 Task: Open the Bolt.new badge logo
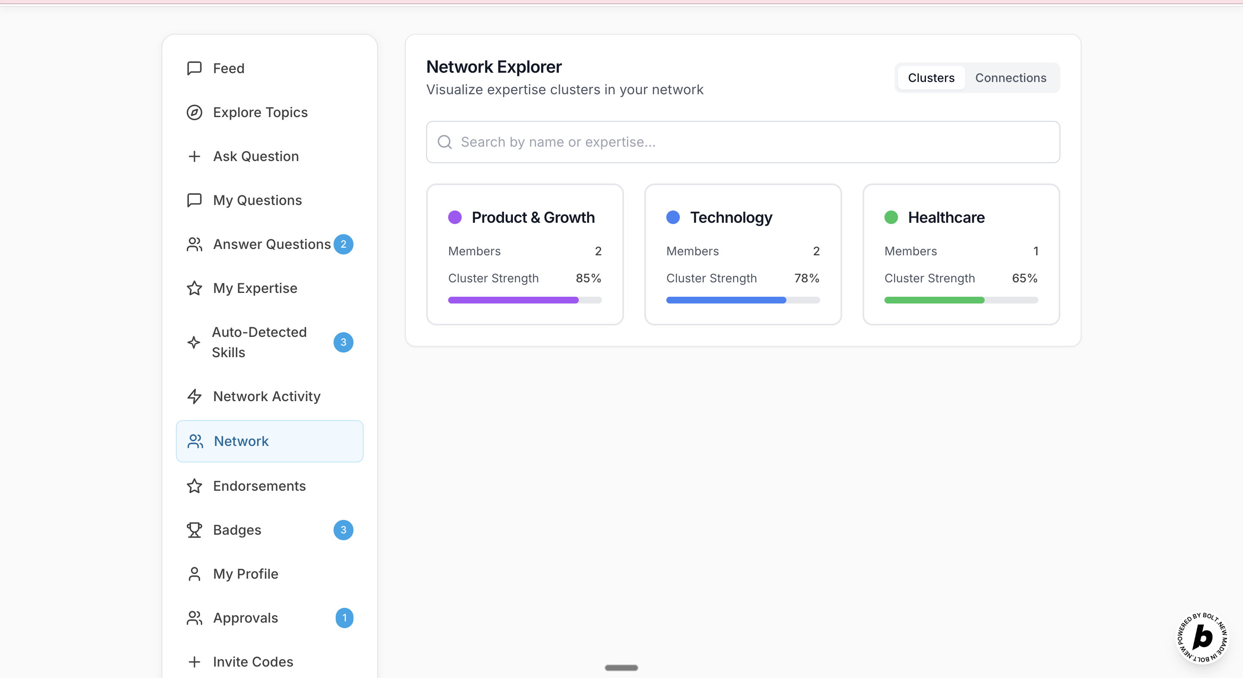(1202, 637)
